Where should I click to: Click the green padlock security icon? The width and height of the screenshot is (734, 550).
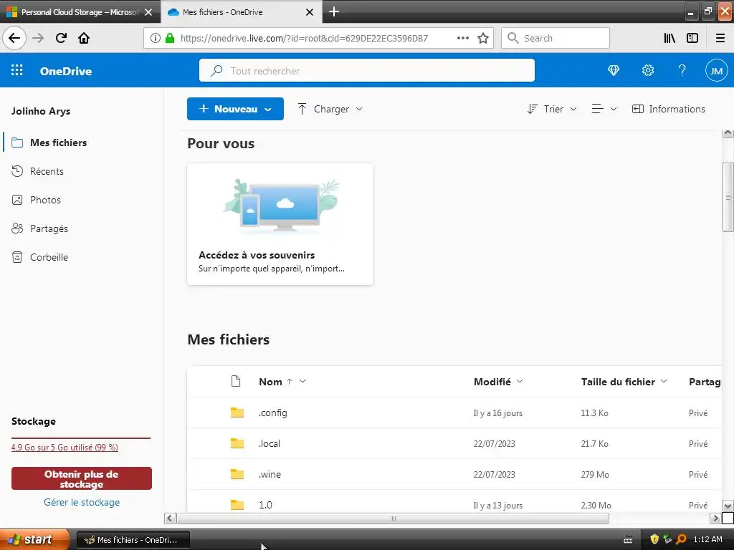pyautogui.click(x=170, y=38)
